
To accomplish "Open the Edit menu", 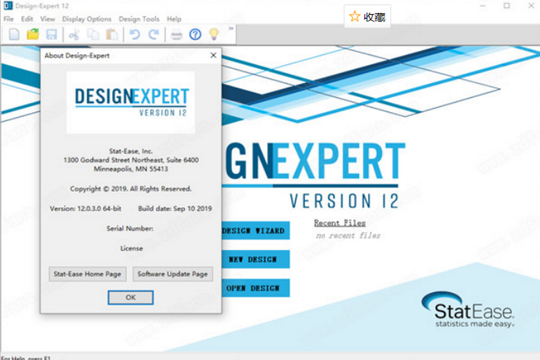I will point(26,19).
